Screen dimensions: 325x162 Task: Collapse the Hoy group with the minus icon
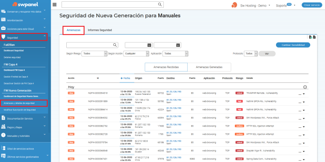pyautogui.click(x=305, y=87)
